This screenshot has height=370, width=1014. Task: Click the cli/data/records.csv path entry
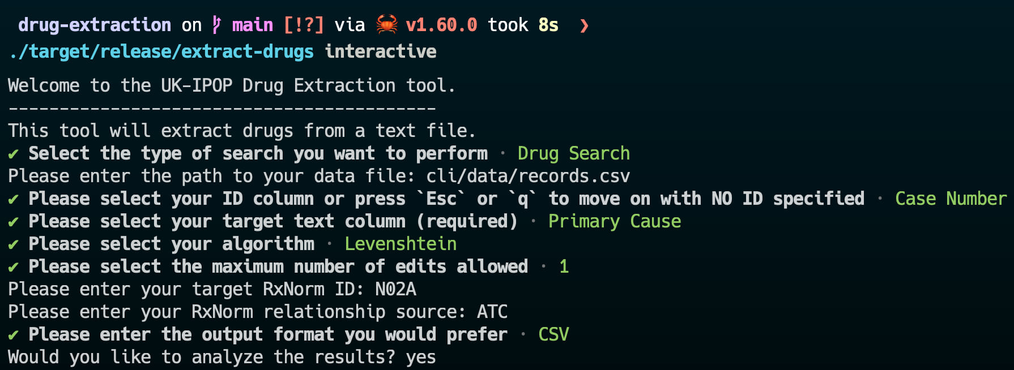[528, 176]
